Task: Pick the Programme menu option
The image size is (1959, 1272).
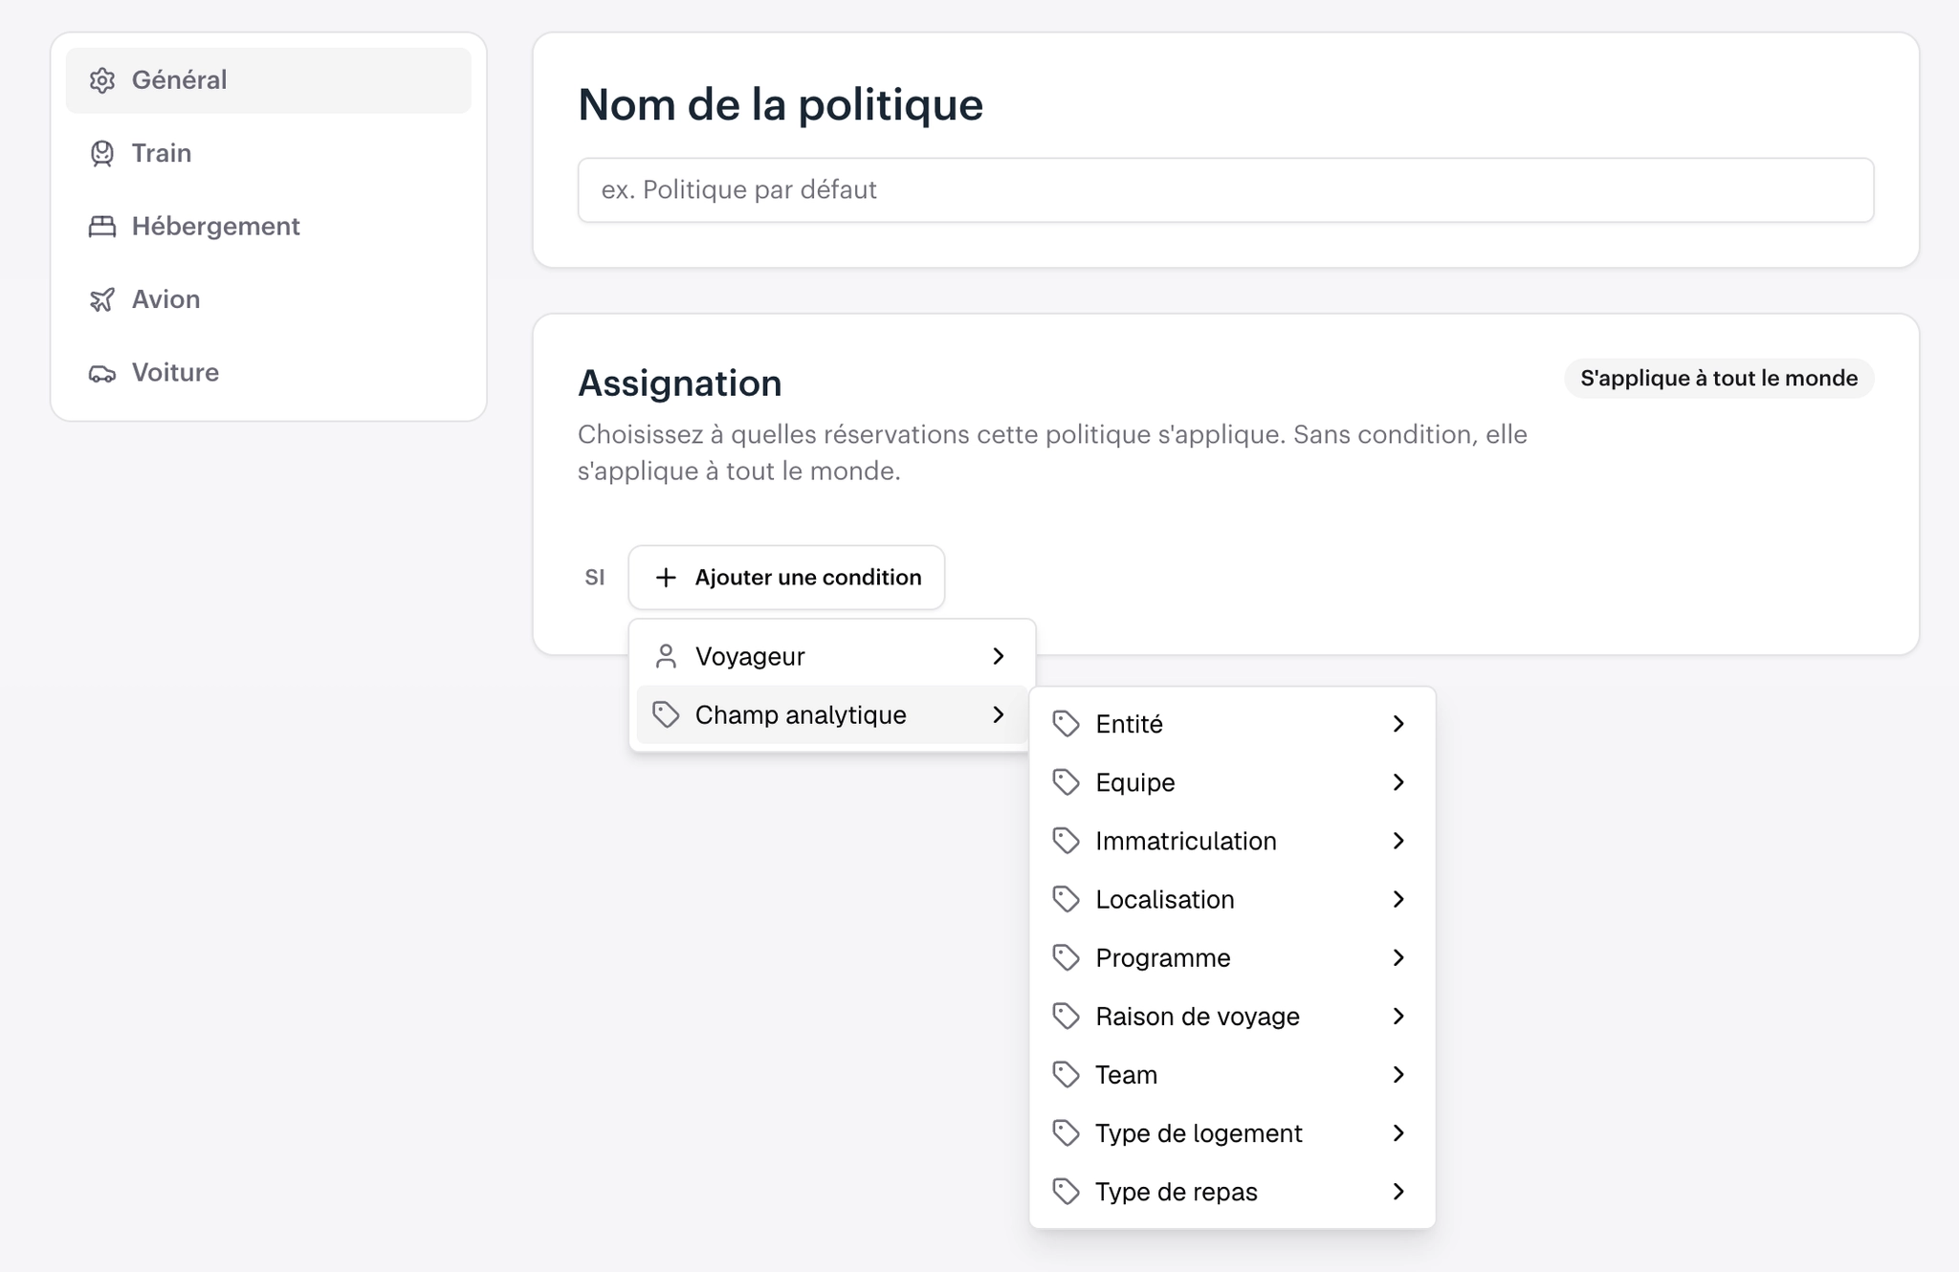Action: [1232, 957]
